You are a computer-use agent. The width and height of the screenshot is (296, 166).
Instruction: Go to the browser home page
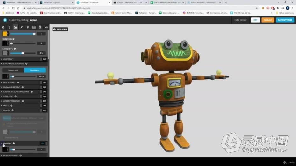18,8
